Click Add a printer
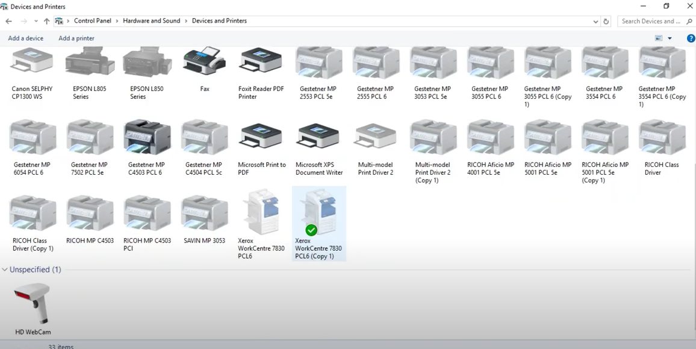The width and height of the screenshot is (696, 349). (x=76, y=39)
